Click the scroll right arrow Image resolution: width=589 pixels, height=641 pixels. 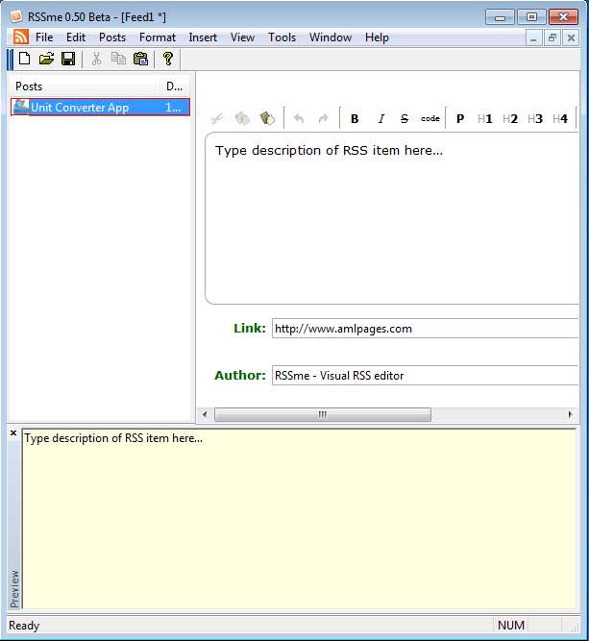pyautogui.click(x=570, y=414)
